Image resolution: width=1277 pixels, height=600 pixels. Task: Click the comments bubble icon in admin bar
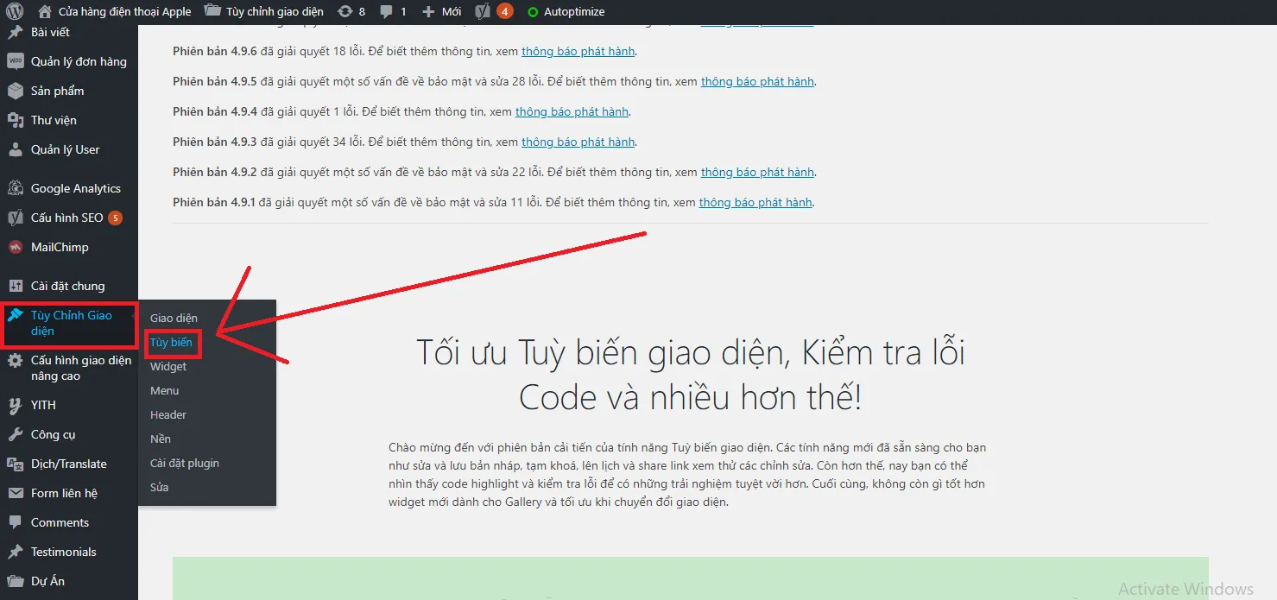click(x=393, y=12)
